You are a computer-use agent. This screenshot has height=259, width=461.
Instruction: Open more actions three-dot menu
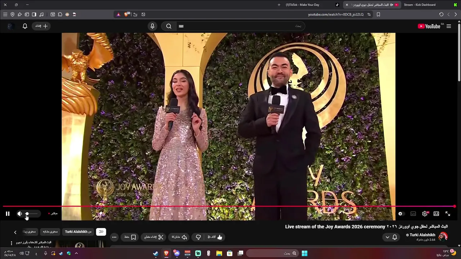pos(114,237)
